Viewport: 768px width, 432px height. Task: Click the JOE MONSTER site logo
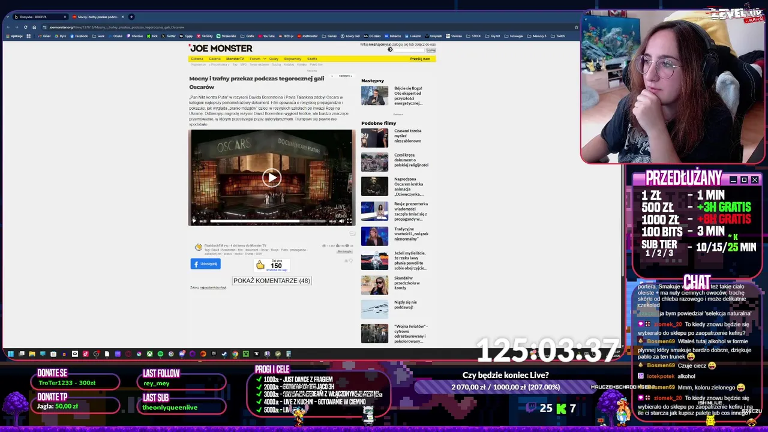(x=221, y=48)
